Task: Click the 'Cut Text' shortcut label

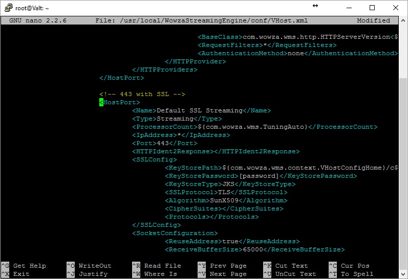Action: click(292, 266)
